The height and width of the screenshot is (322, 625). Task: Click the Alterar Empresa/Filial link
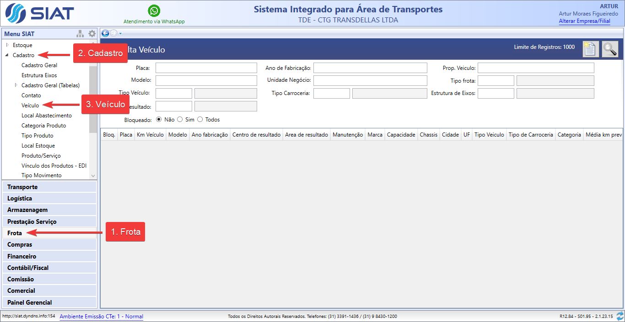584,21
